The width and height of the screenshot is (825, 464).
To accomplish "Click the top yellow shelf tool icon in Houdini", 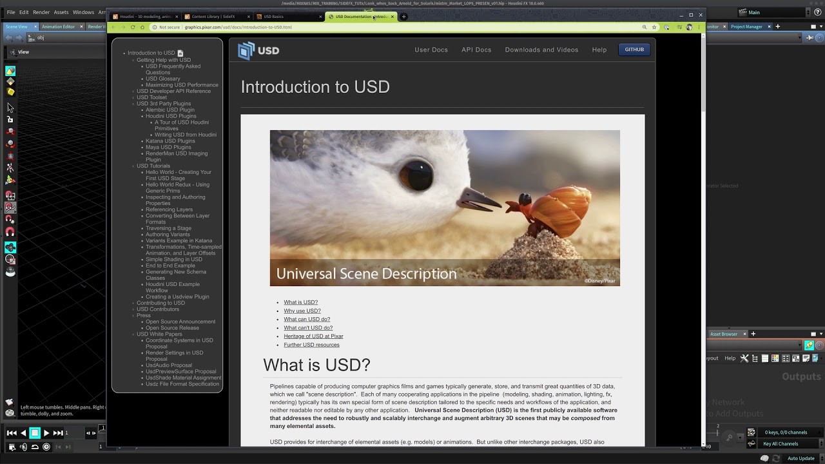I will pyautogui.click(x=10, y=72).
